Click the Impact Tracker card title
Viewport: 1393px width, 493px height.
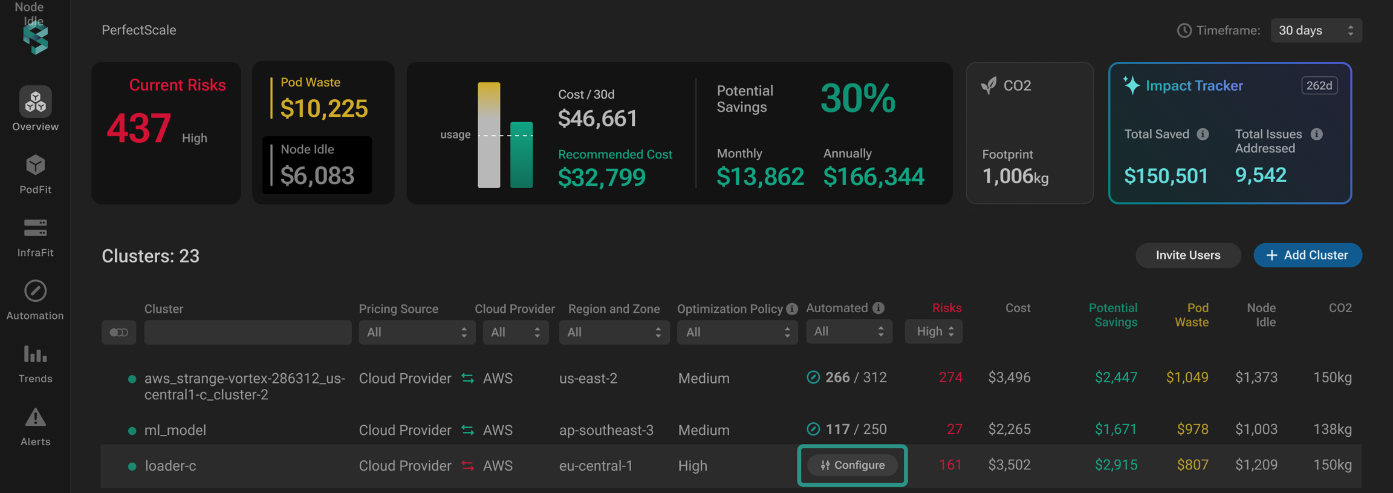coord(1193,86)
